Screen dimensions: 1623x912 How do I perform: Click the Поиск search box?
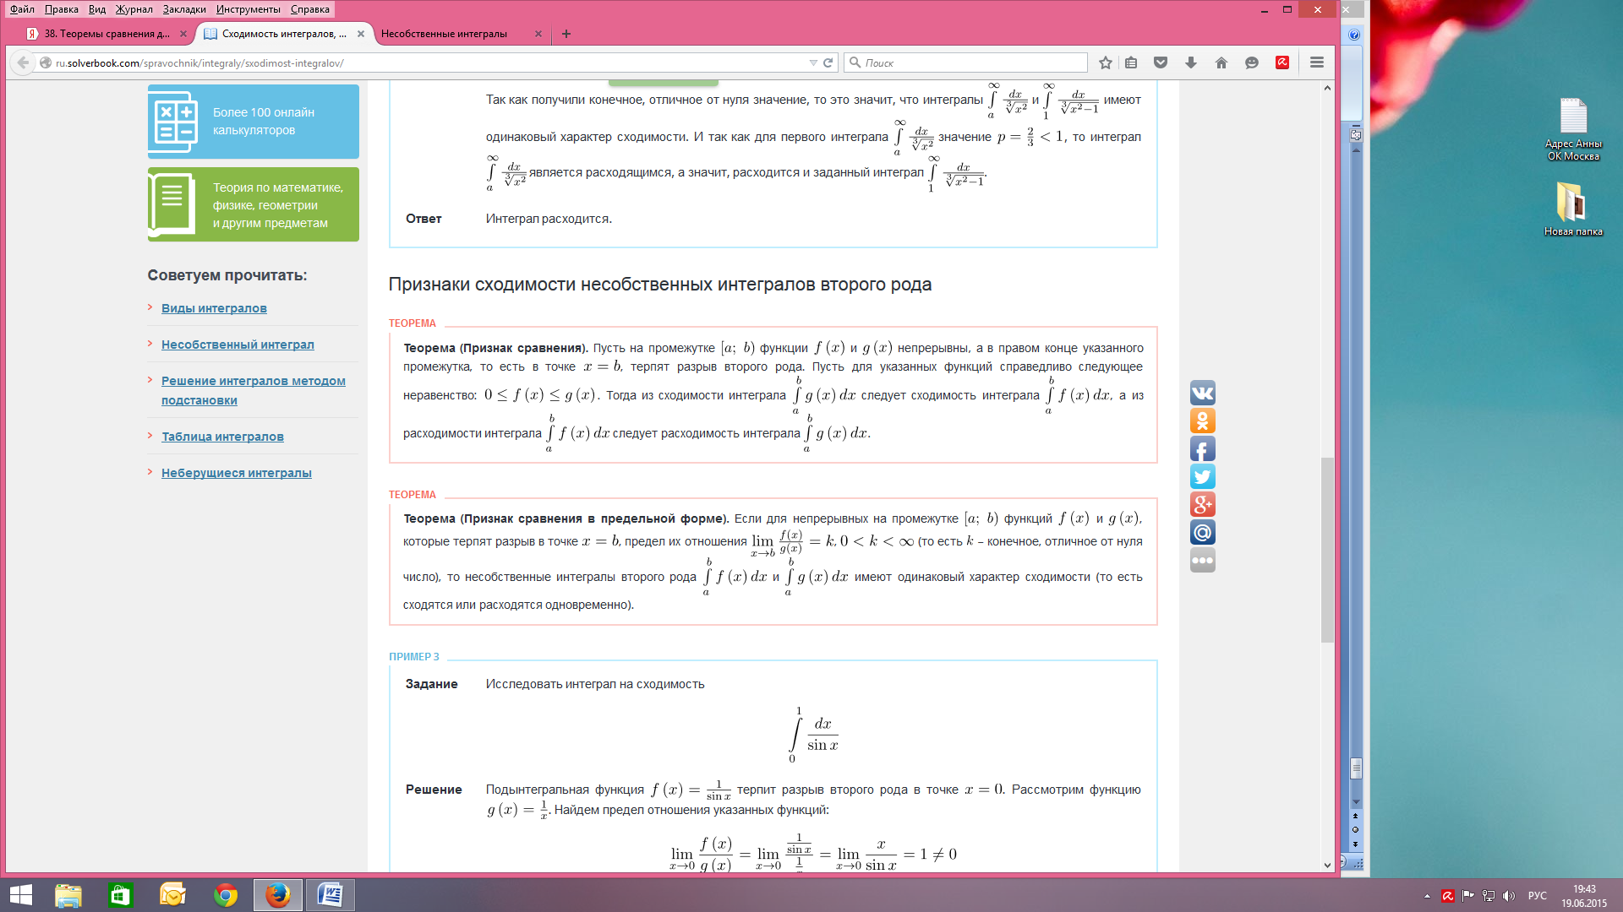click(965, 62)
